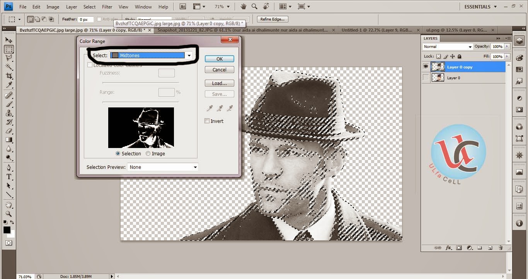Choose the New Selection mode button
528x279 pixels.
pos(31,19)
